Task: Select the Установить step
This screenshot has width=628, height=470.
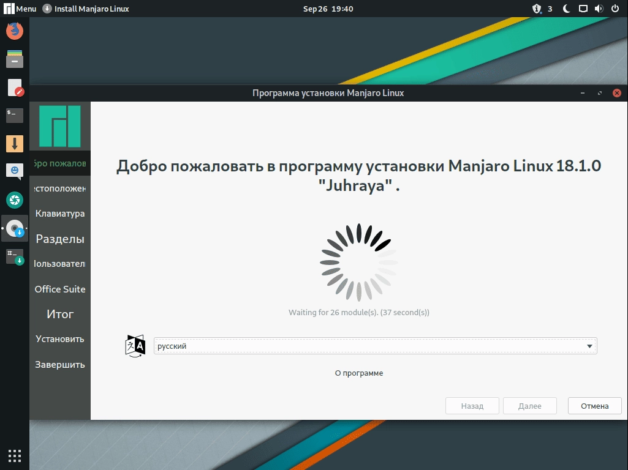Action: pos(60,339)
